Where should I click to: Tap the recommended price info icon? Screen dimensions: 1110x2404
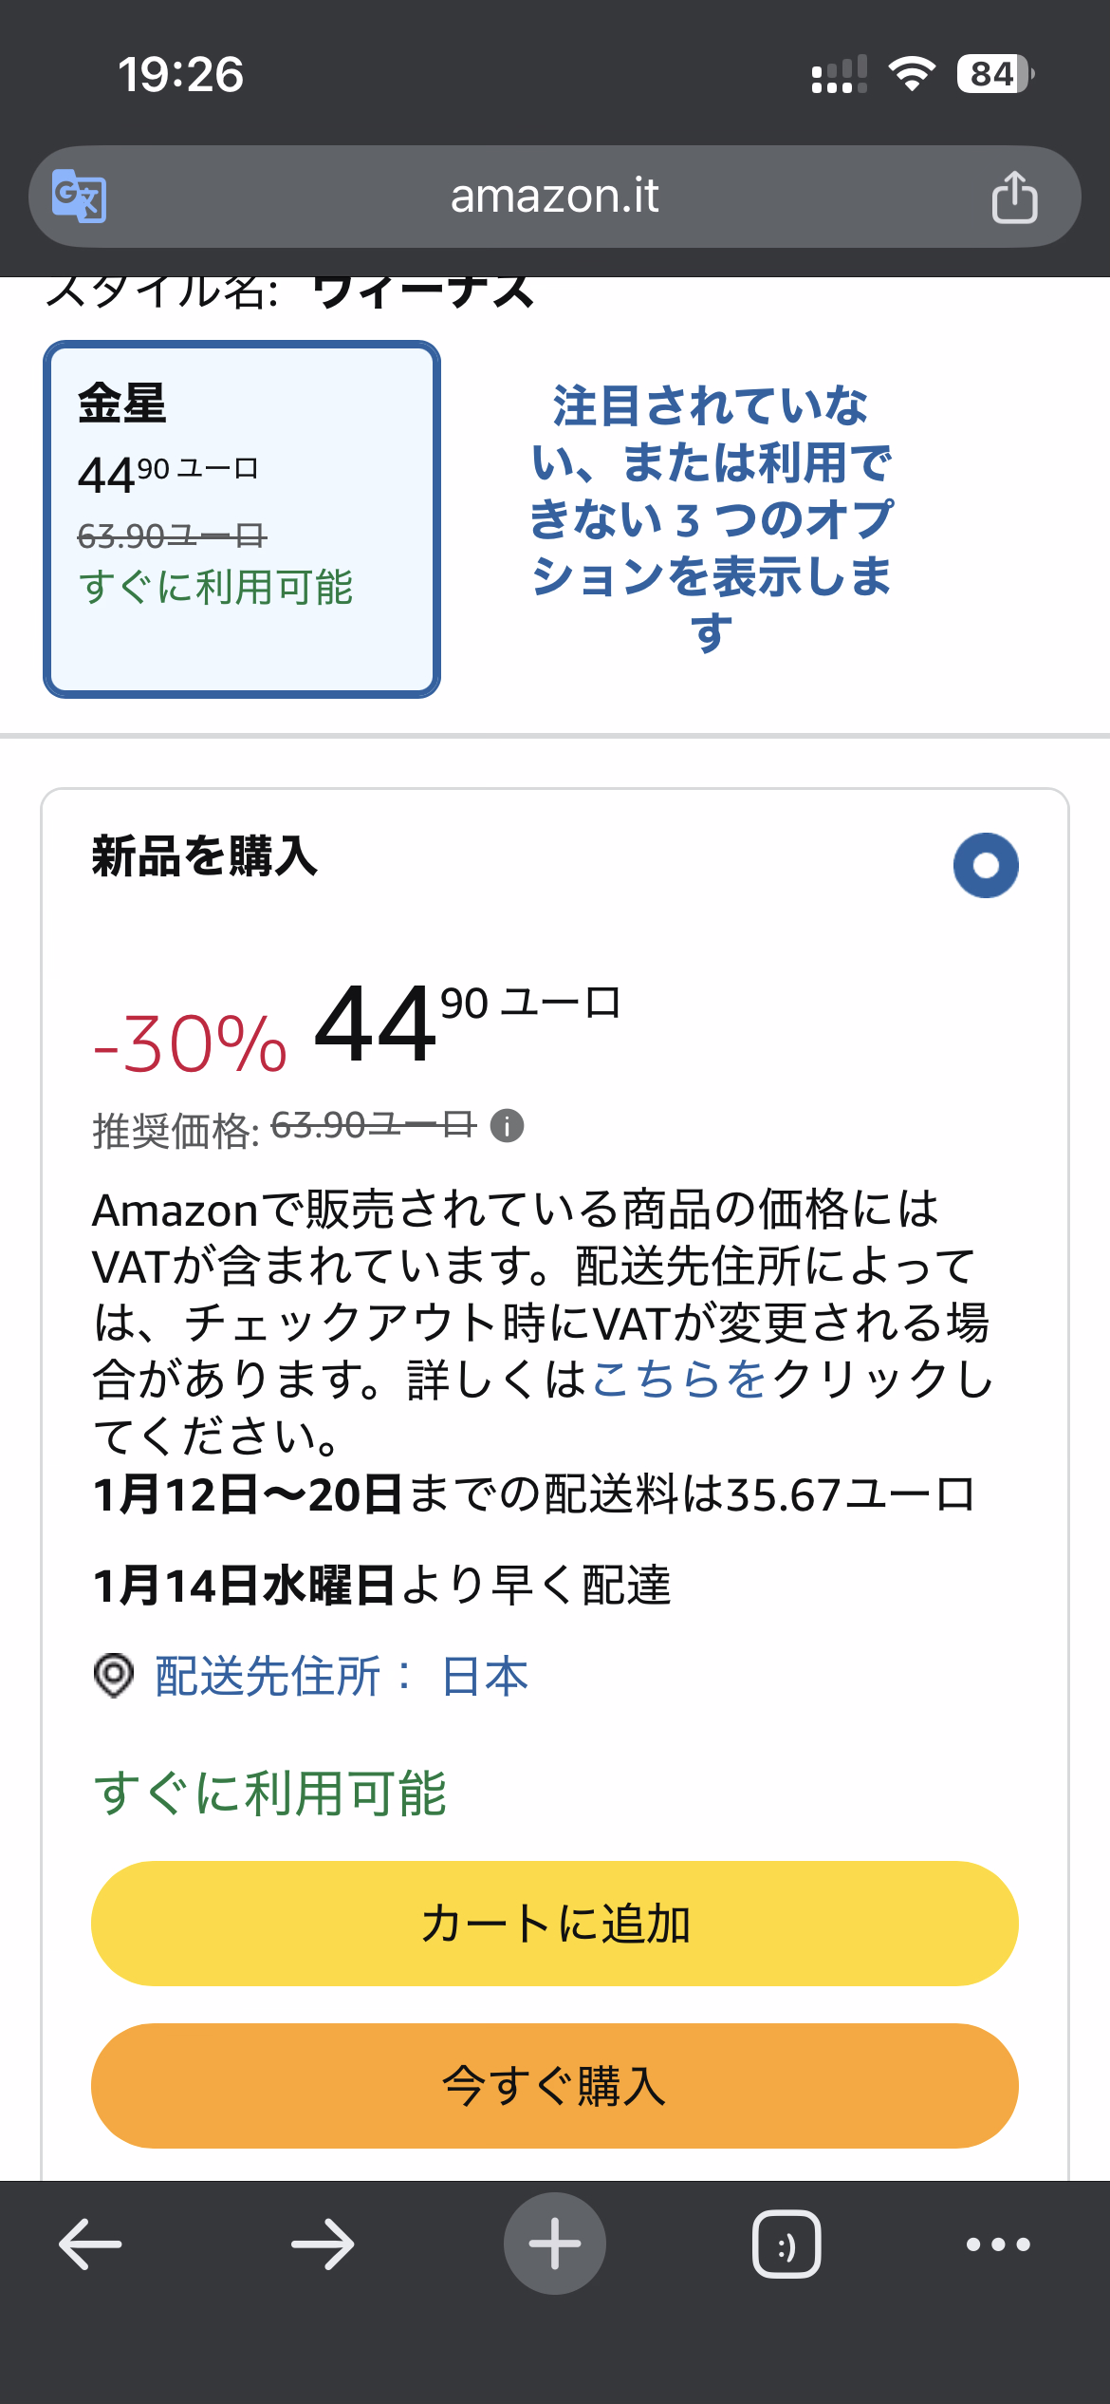pos(508,1126)
